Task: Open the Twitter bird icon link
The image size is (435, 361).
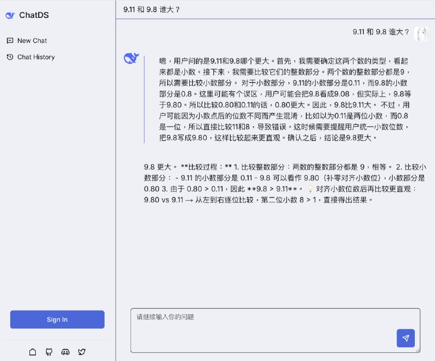Action: [82, 352]
